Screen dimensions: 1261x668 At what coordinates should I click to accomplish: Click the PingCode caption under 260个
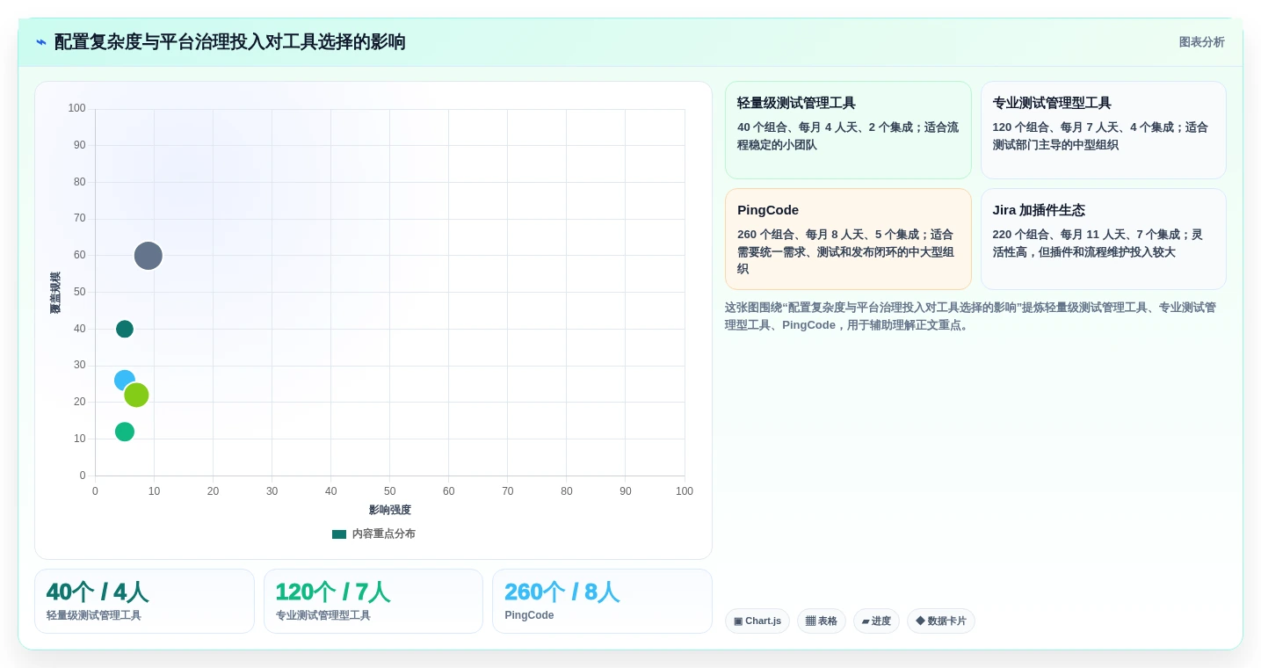529,615
